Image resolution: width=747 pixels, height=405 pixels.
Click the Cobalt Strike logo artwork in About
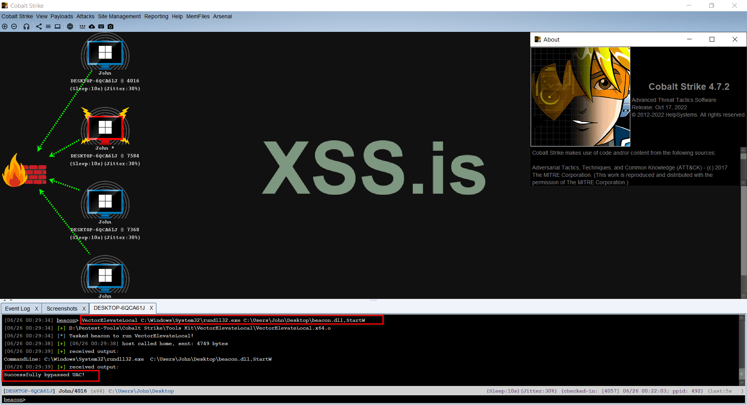coord(580,97)
